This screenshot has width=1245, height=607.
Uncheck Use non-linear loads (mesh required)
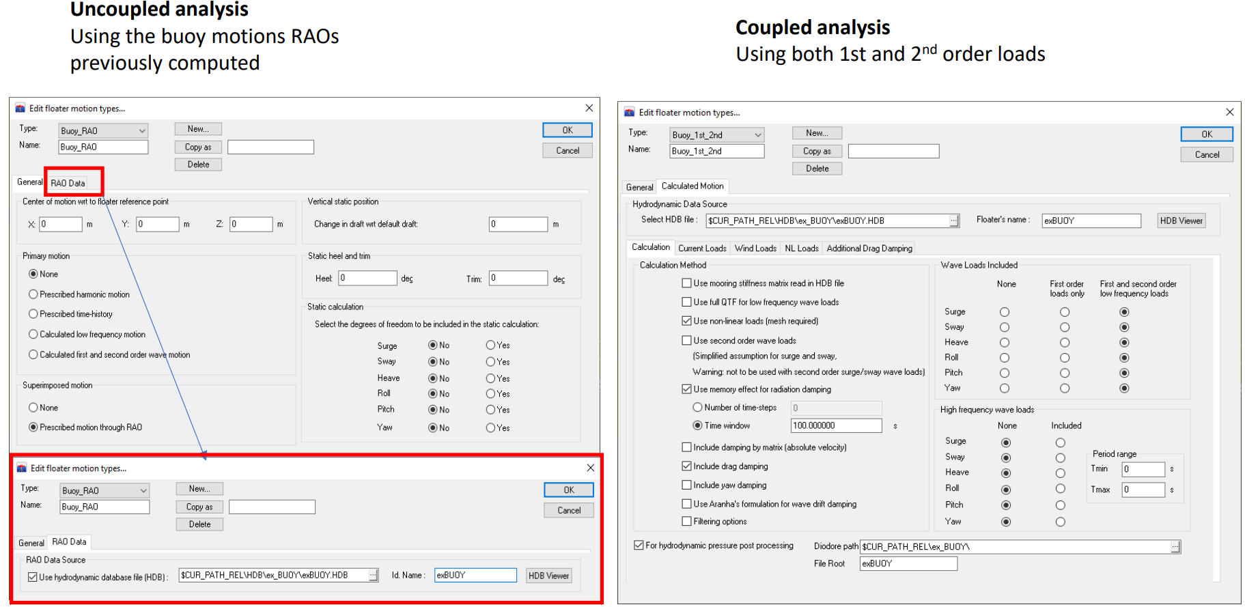[x=687, y=321]
